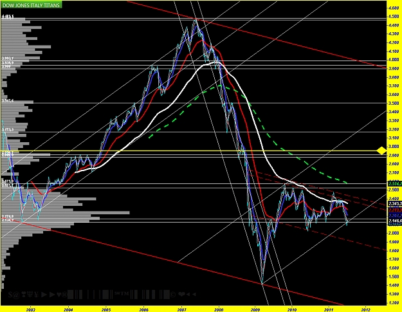Click the 3.547,6 horizontal level label
402x312 pixels.
pos(8,100)
